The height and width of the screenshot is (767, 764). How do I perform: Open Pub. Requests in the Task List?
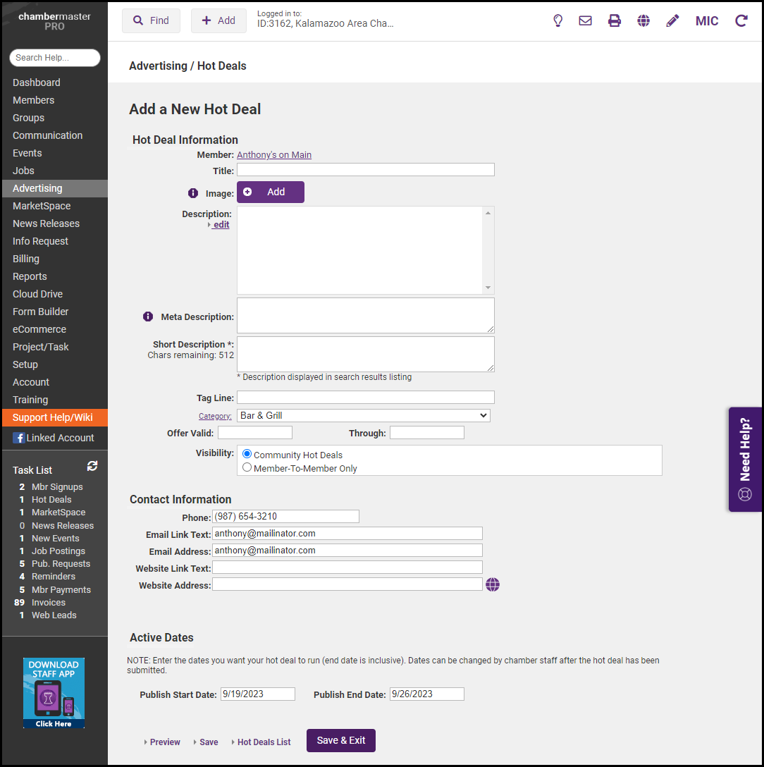pos(61,564)
